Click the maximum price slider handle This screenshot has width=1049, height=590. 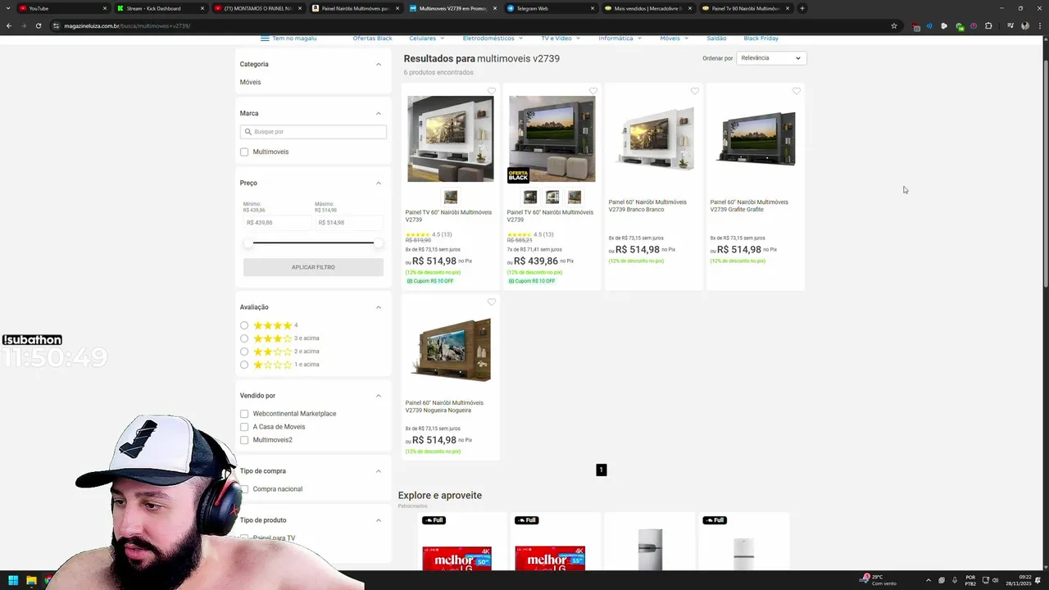pos(378,243)
